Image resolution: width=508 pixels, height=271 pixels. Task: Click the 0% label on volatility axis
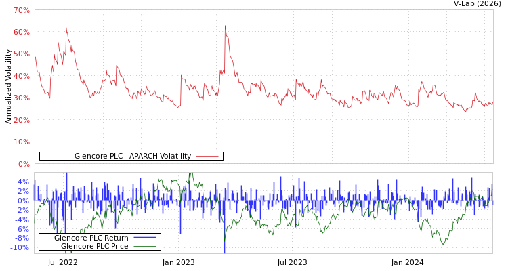click(x=24, y=164)
